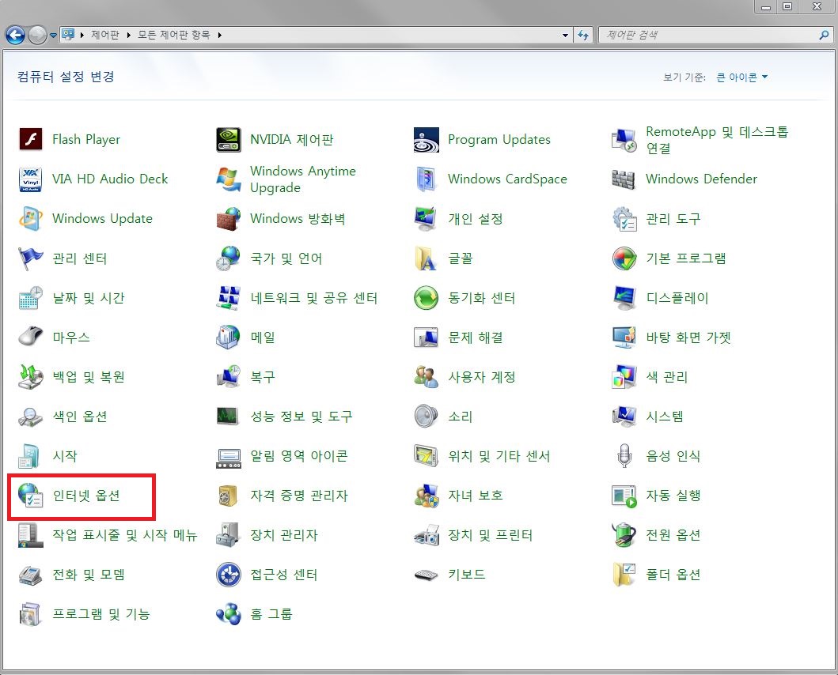Click the 소리 speaker icon

pyautogui.click(x=426, y=417)
